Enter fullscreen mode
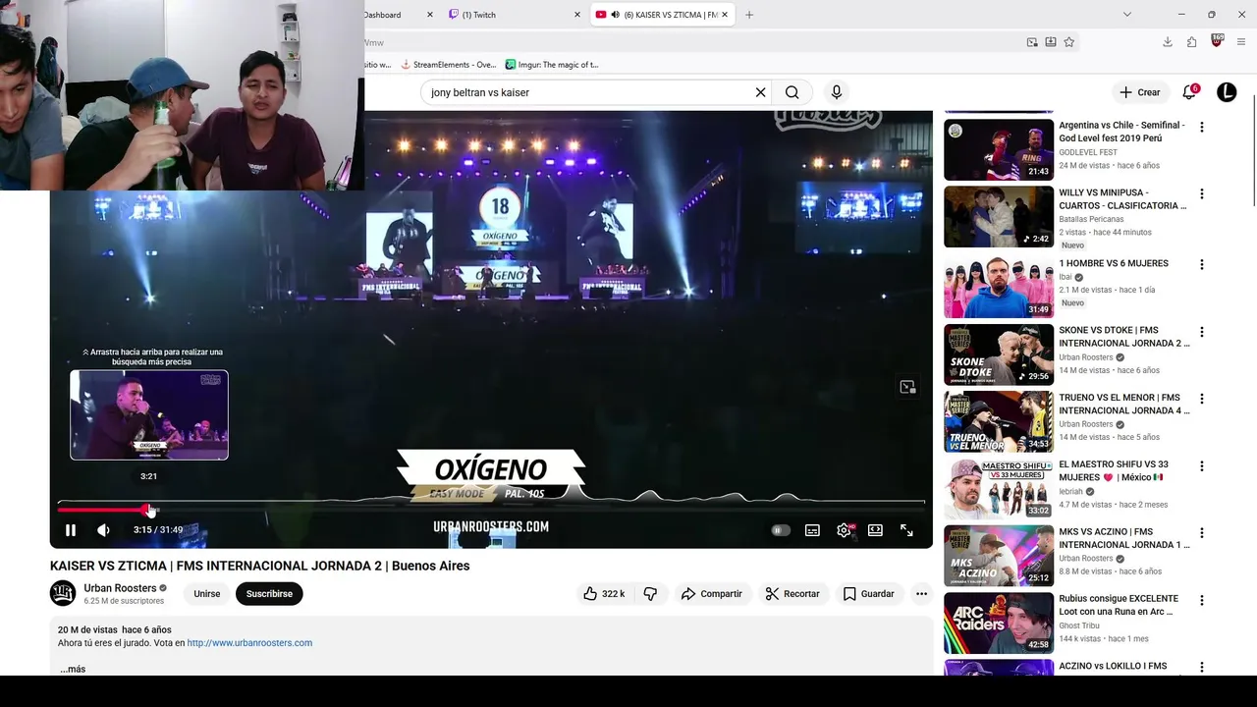 coord(906,530)
